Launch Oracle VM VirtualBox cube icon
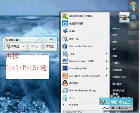 (x=65, y=46)
